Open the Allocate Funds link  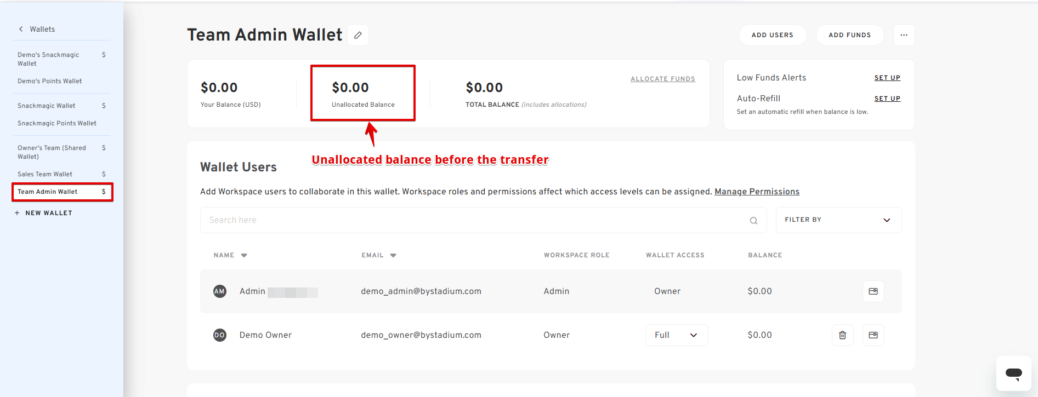662,79
